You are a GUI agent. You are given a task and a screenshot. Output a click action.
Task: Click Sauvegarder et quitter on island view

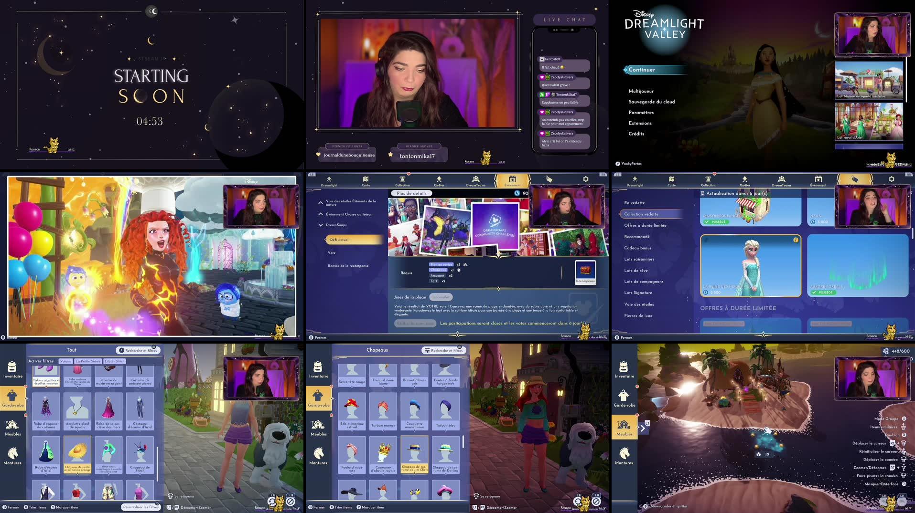pos(666,506)
